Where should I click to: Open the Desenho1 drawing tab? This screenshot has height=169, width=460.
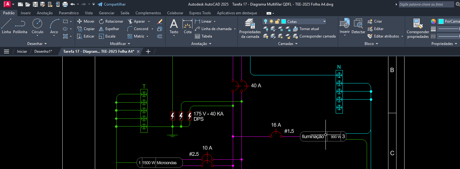coord(43,51)
